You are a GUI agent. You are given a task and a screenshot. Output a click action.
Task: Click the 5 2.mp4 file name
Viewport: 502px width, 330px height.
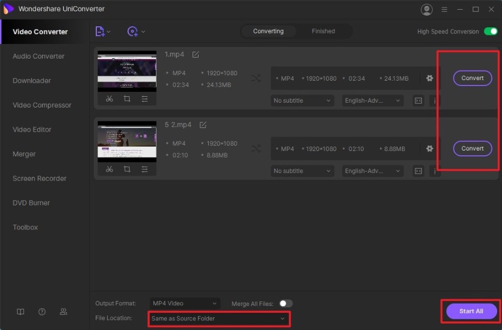coord(178,125)
